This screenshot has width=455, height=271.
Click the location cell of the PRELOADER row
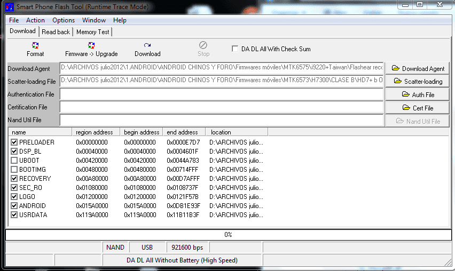tap(236, 142)
